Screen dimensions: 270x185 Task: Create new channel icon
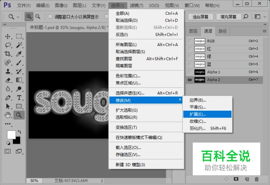247,179
